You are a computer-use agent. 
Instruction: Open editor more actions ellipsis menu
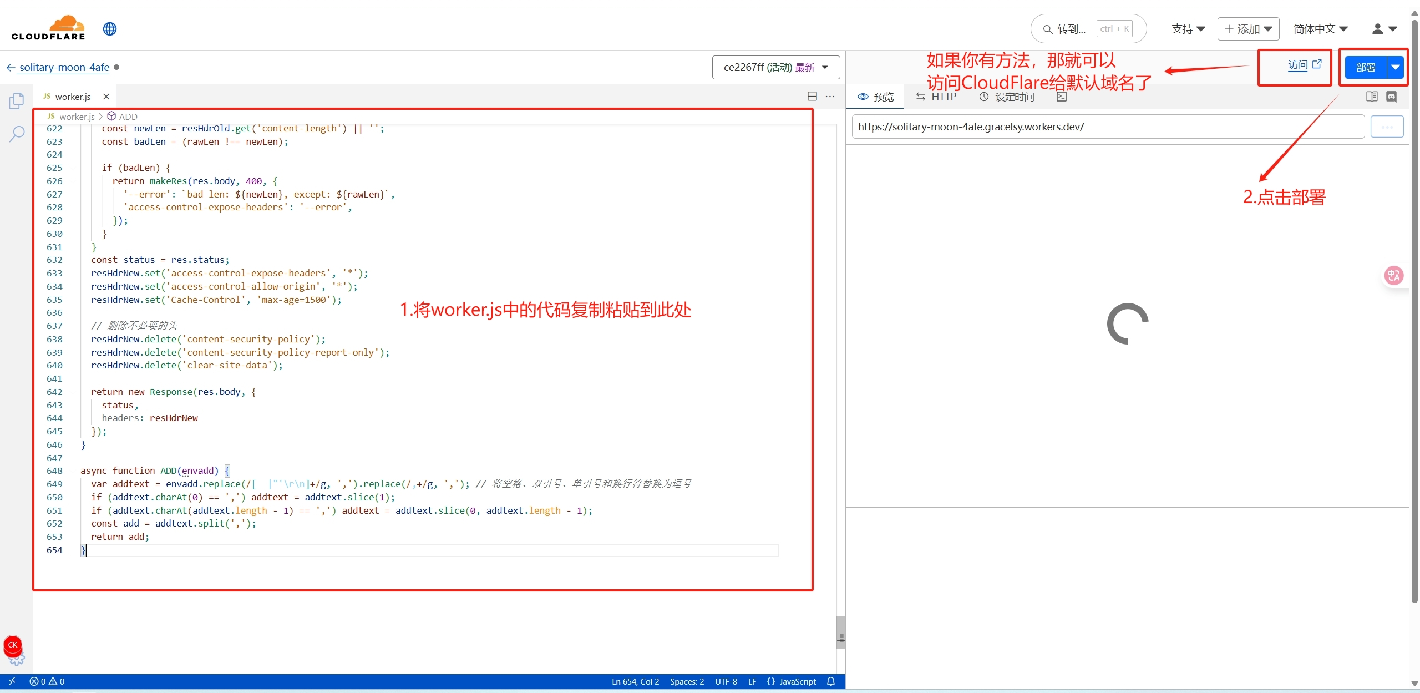[830, 97]
